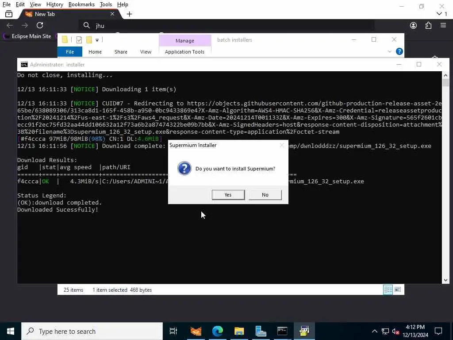Open fox browser icon on taskbar

click(x=196, y=331)
